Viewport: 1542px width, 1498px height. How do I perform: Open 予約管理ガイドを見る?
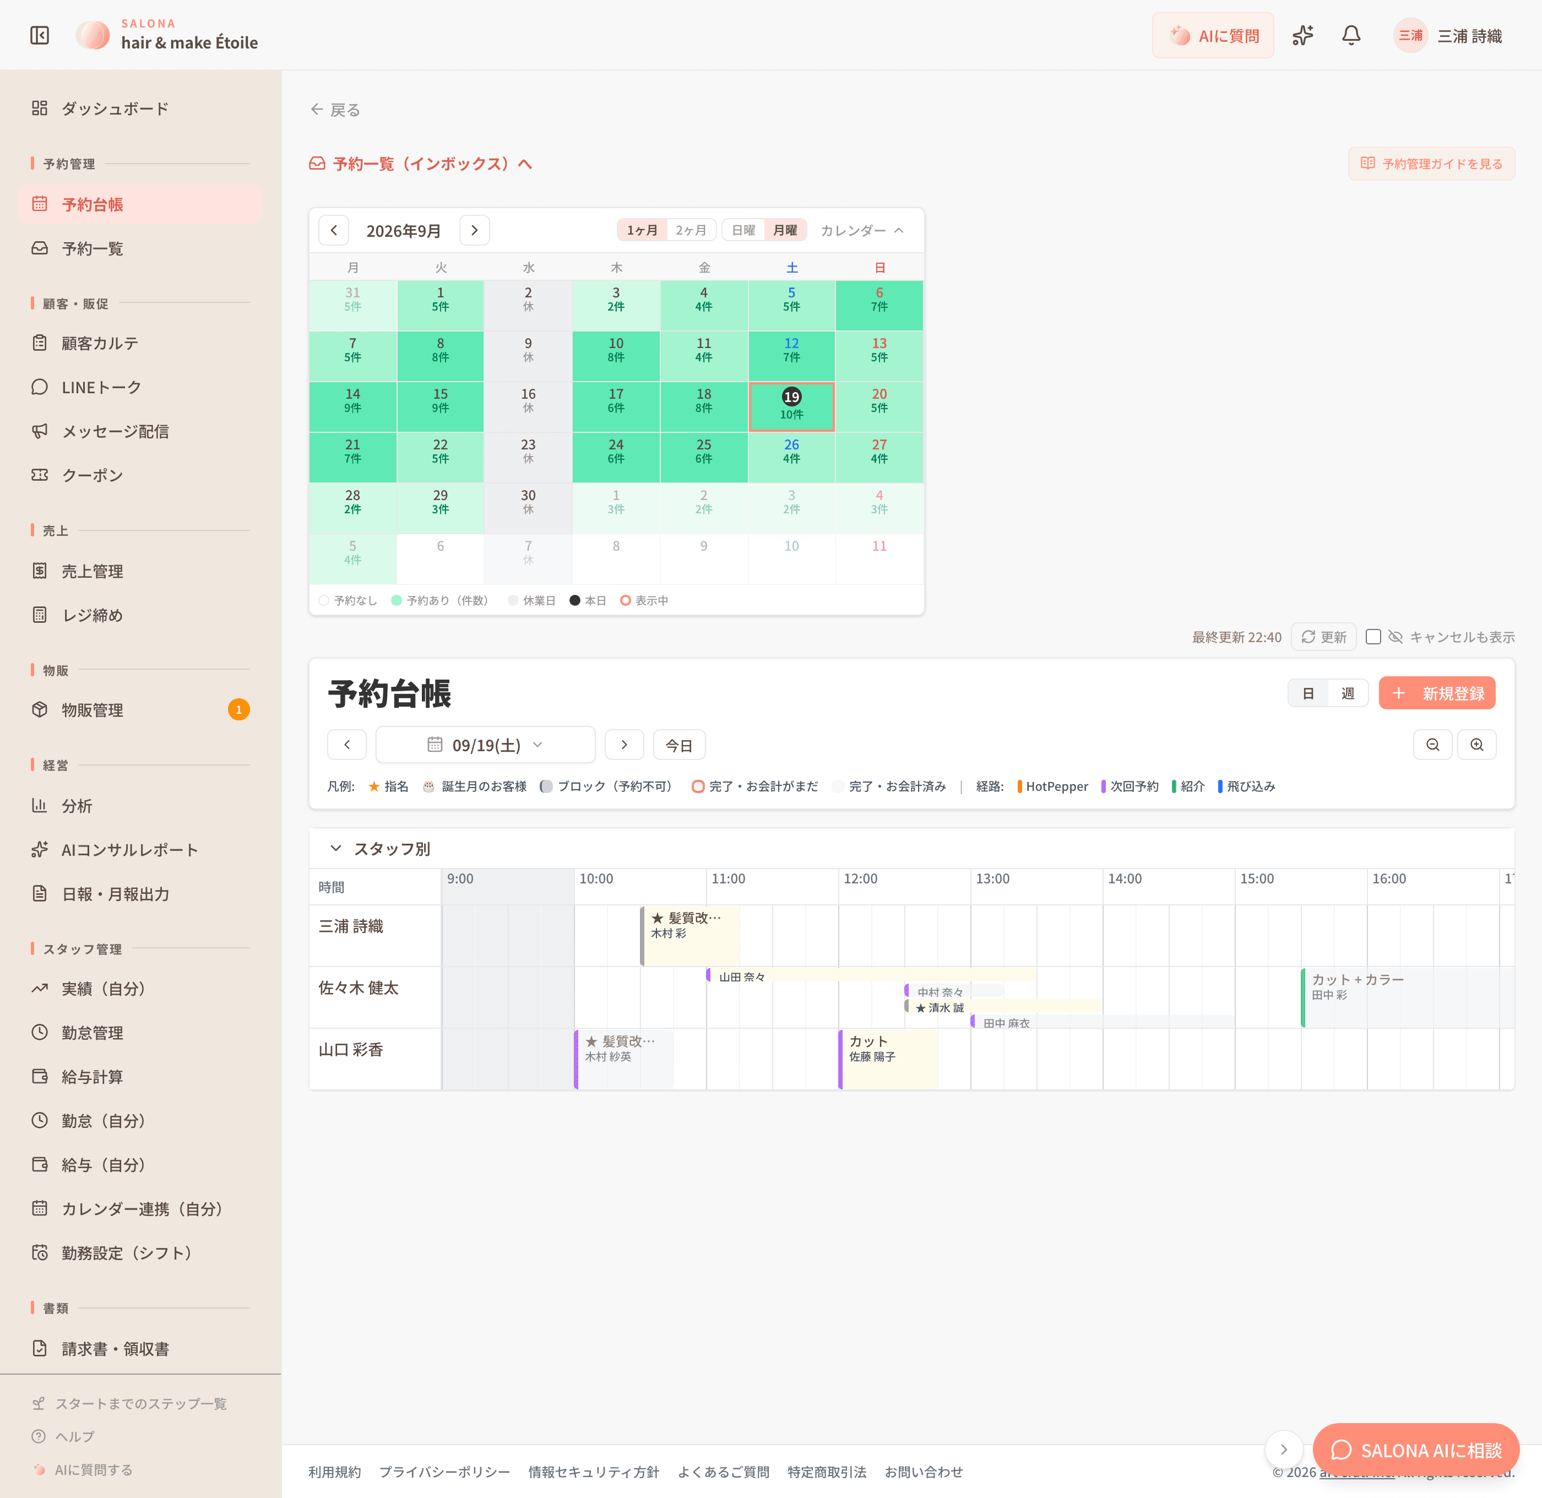point(1431,164)
